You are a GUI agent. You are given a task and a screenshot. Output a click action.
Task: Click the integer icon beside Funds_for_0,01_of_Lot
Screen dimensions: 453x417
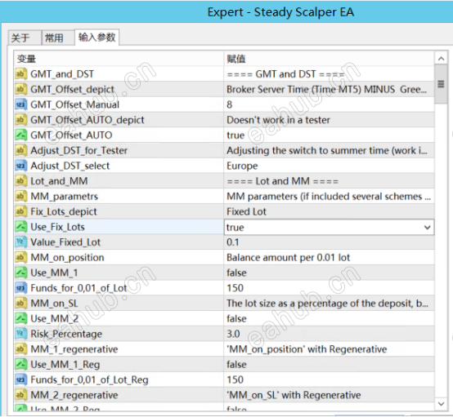[x=20, y=288]
